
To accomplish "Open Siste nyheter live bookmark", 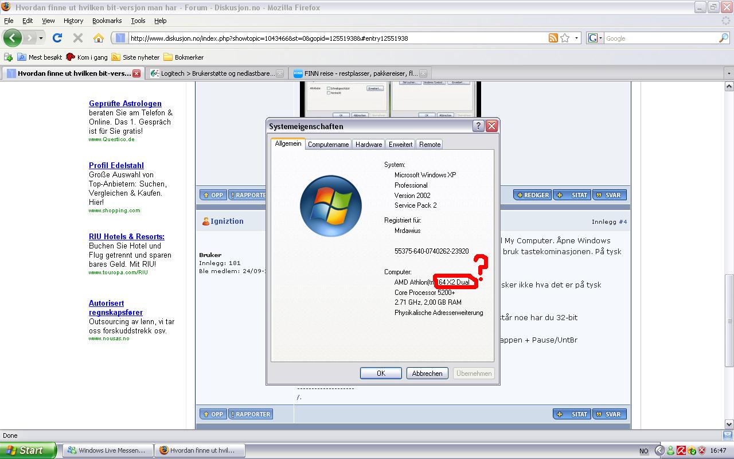I will pos(135,57).
